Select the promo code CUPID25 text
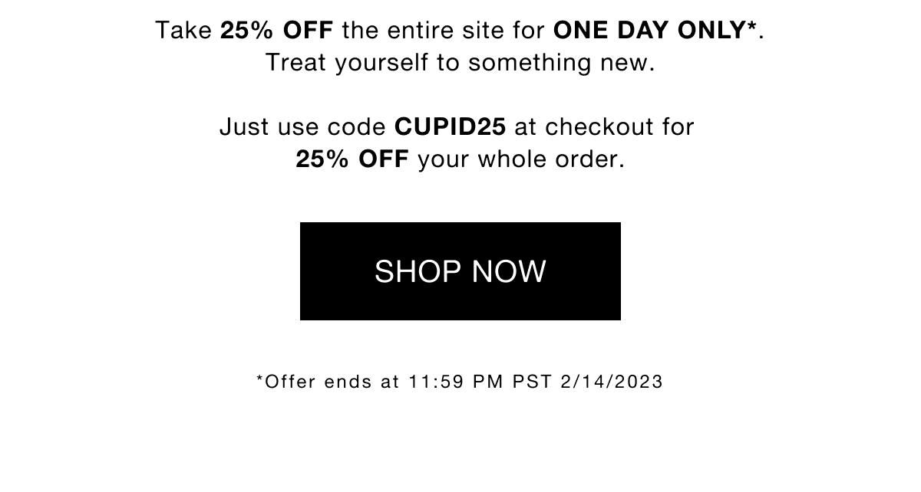 [x=450, y=126]
